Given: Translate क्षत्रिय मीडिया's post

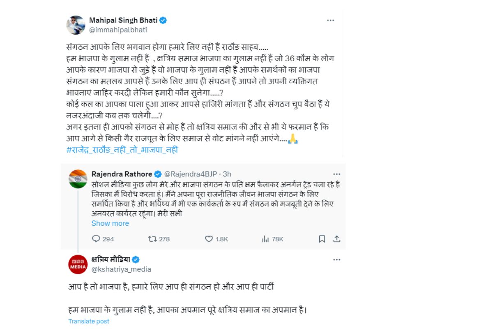Looking at the screenshot, I should 89,321.
